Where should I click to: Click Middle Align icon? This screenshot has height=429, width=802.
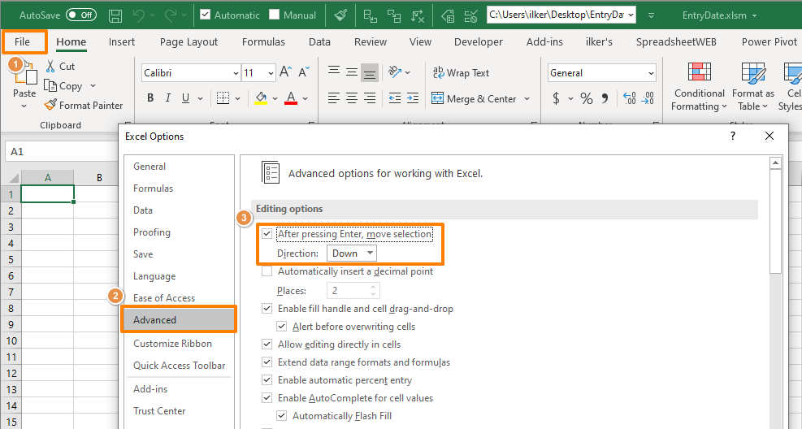coord(352,72)
